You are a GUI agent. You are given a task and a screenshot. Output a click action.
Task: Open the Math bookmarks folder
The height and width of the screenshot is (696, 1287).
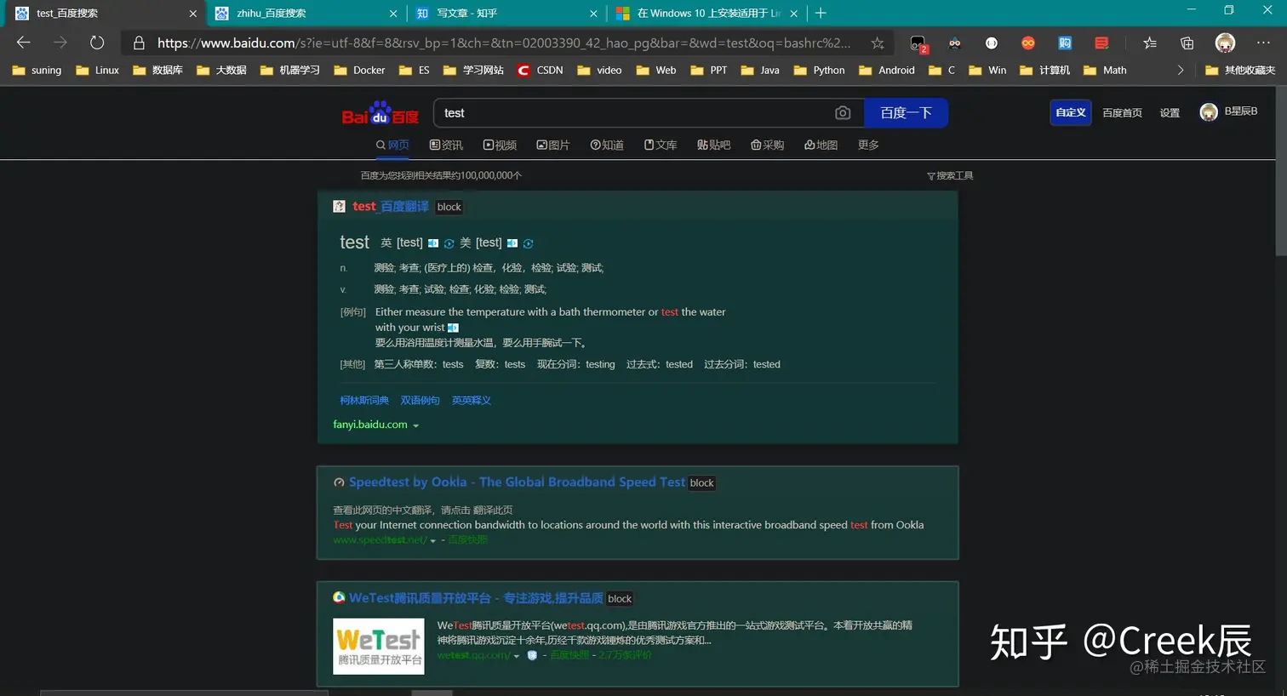[x=1105, y=70]
